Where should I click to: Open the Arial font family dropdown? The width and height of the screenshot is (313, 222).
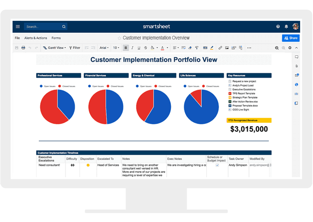104,48
